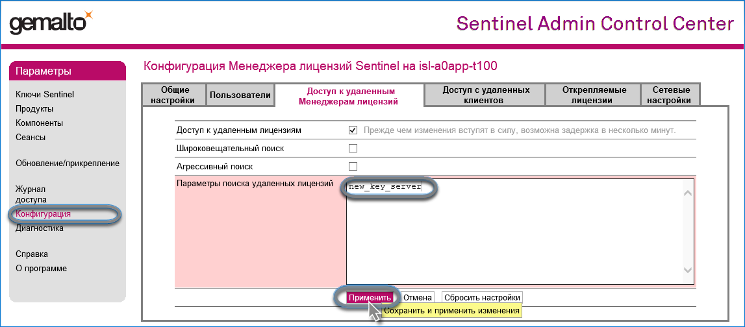The width and height of the screenshot is (745, 327).
Task: Click the delay notice text about changes
Action: point(520,130)
